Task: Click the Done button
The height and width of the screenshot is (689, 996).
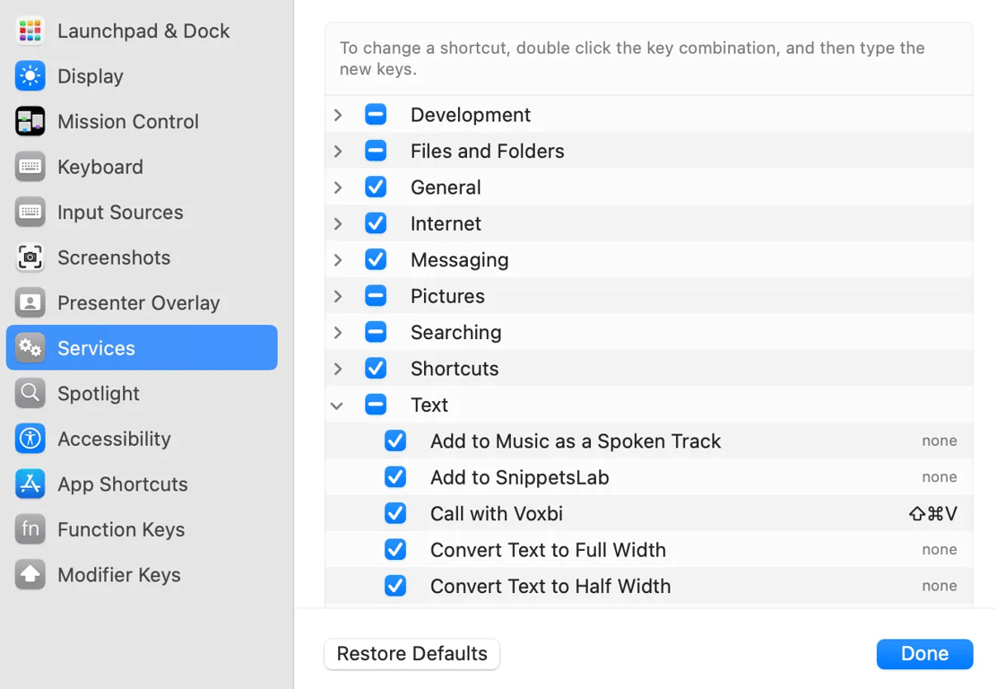Action: [924, 654]
